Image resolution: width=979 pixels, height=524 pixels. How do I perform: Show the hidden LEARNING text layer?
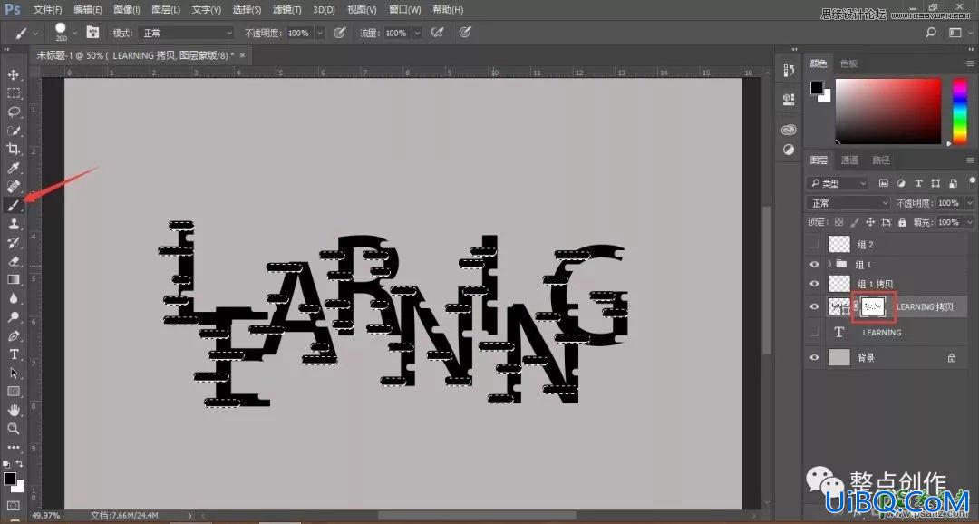pos(814,333)
